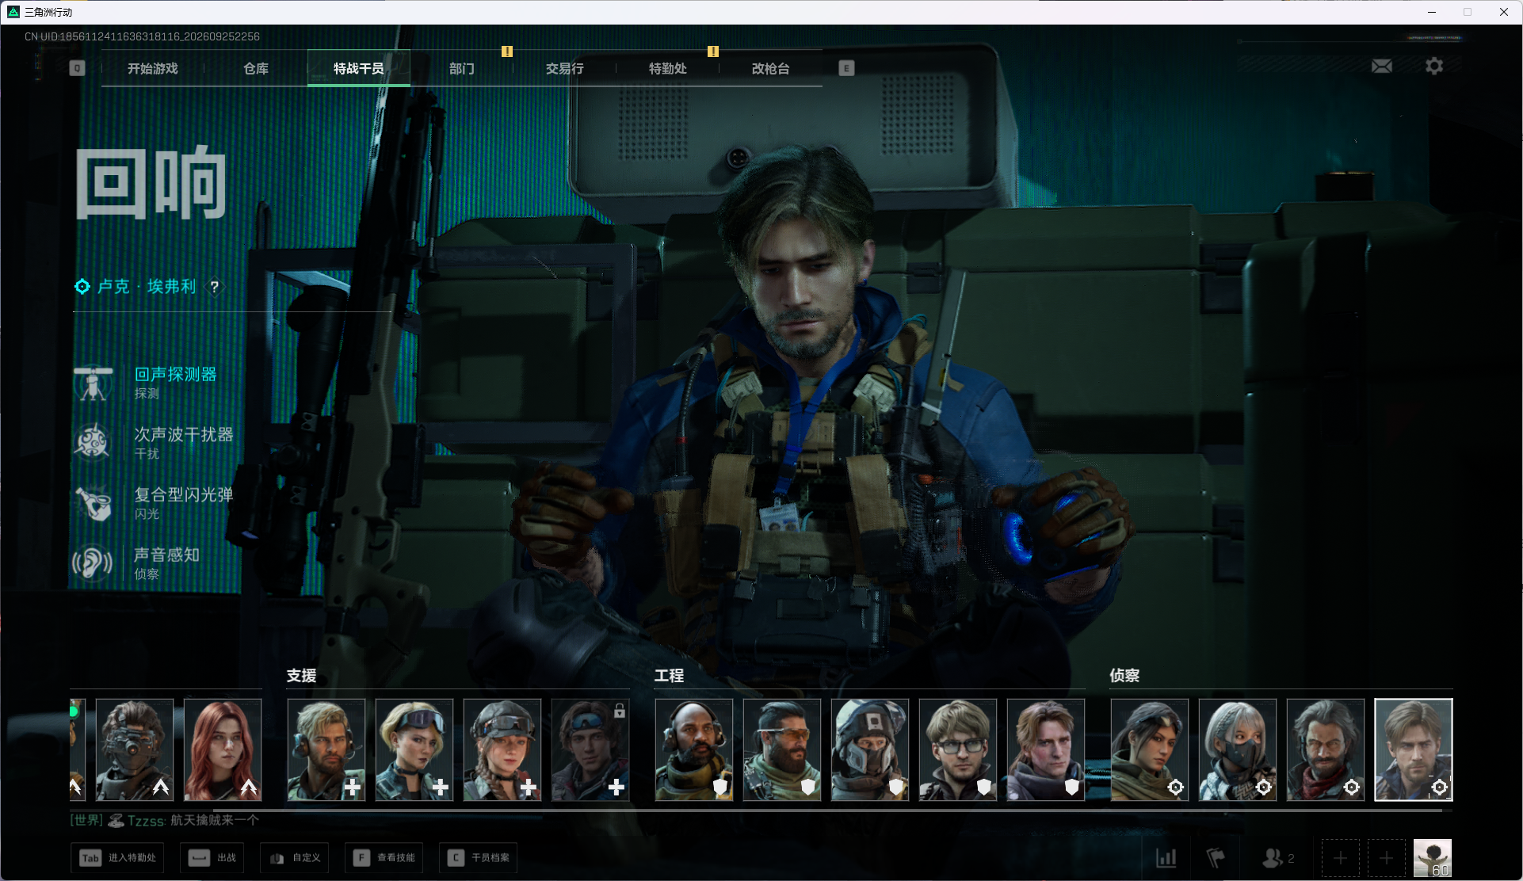Switch to the 特勤处 tab
1523x881 pixels.
click(668, 69)
